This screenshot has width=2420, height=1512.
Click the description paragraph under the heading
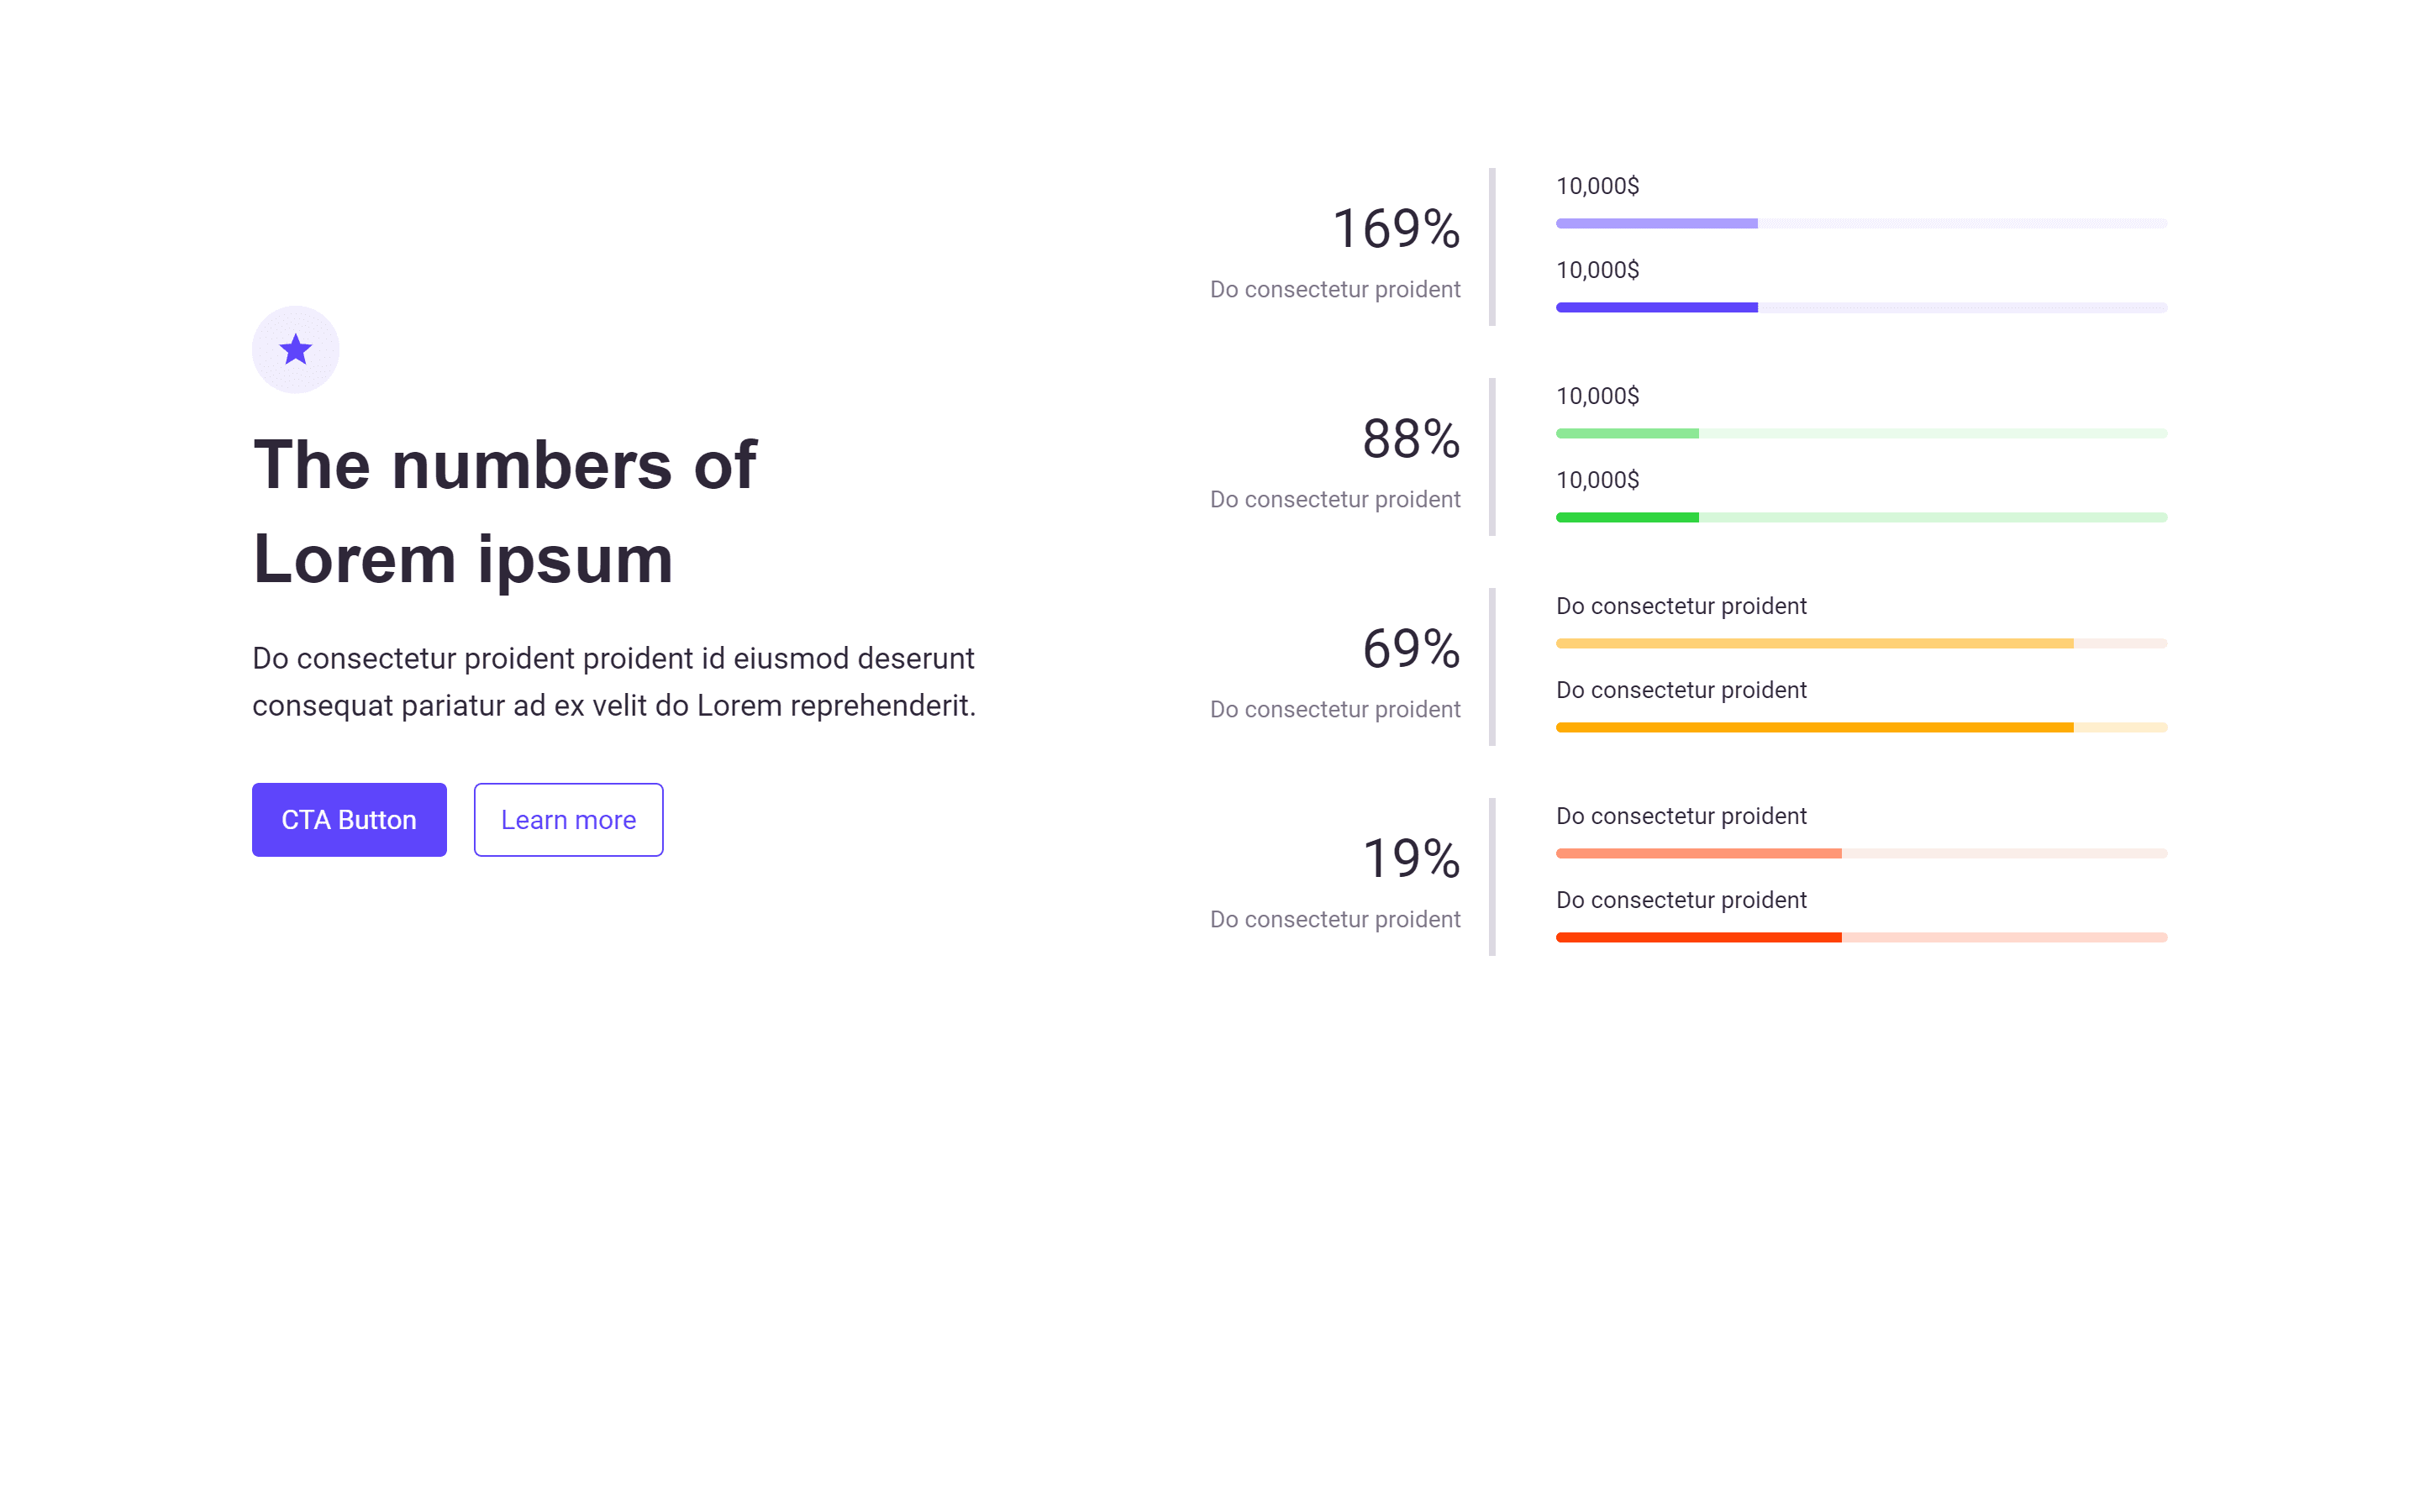[x=614, y=681]
